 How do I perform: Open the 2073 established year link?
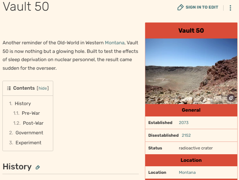[x=184, y=123]
